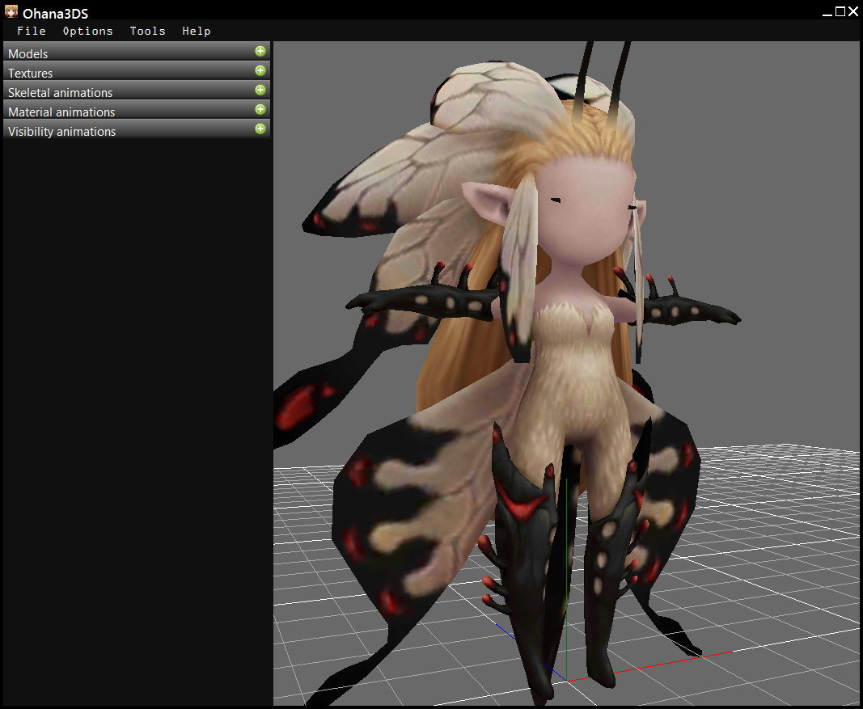Expand the Textures panel with its green plus icon
The height and width of the screenshot is (709, 863).
click(260, 70)
